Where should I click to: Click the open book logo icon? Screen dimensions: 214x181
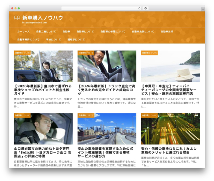[17, 18]
